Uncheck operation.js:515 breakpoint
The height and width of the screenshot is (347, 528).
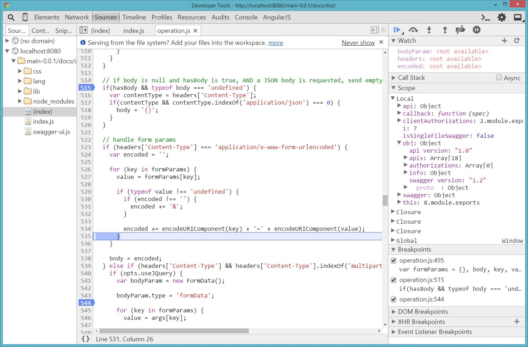[393, 280]
